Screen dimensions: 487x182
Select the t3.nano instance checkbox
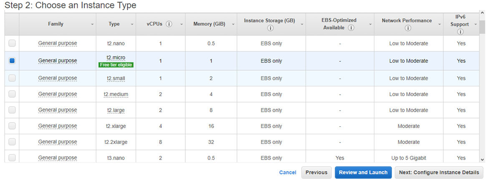click(12, 158)
